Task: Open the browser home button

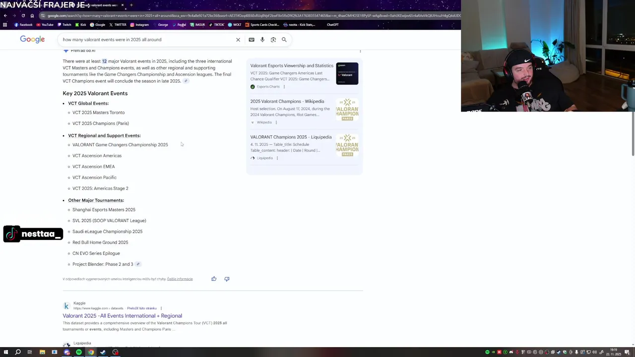Action: click(31, 15)
